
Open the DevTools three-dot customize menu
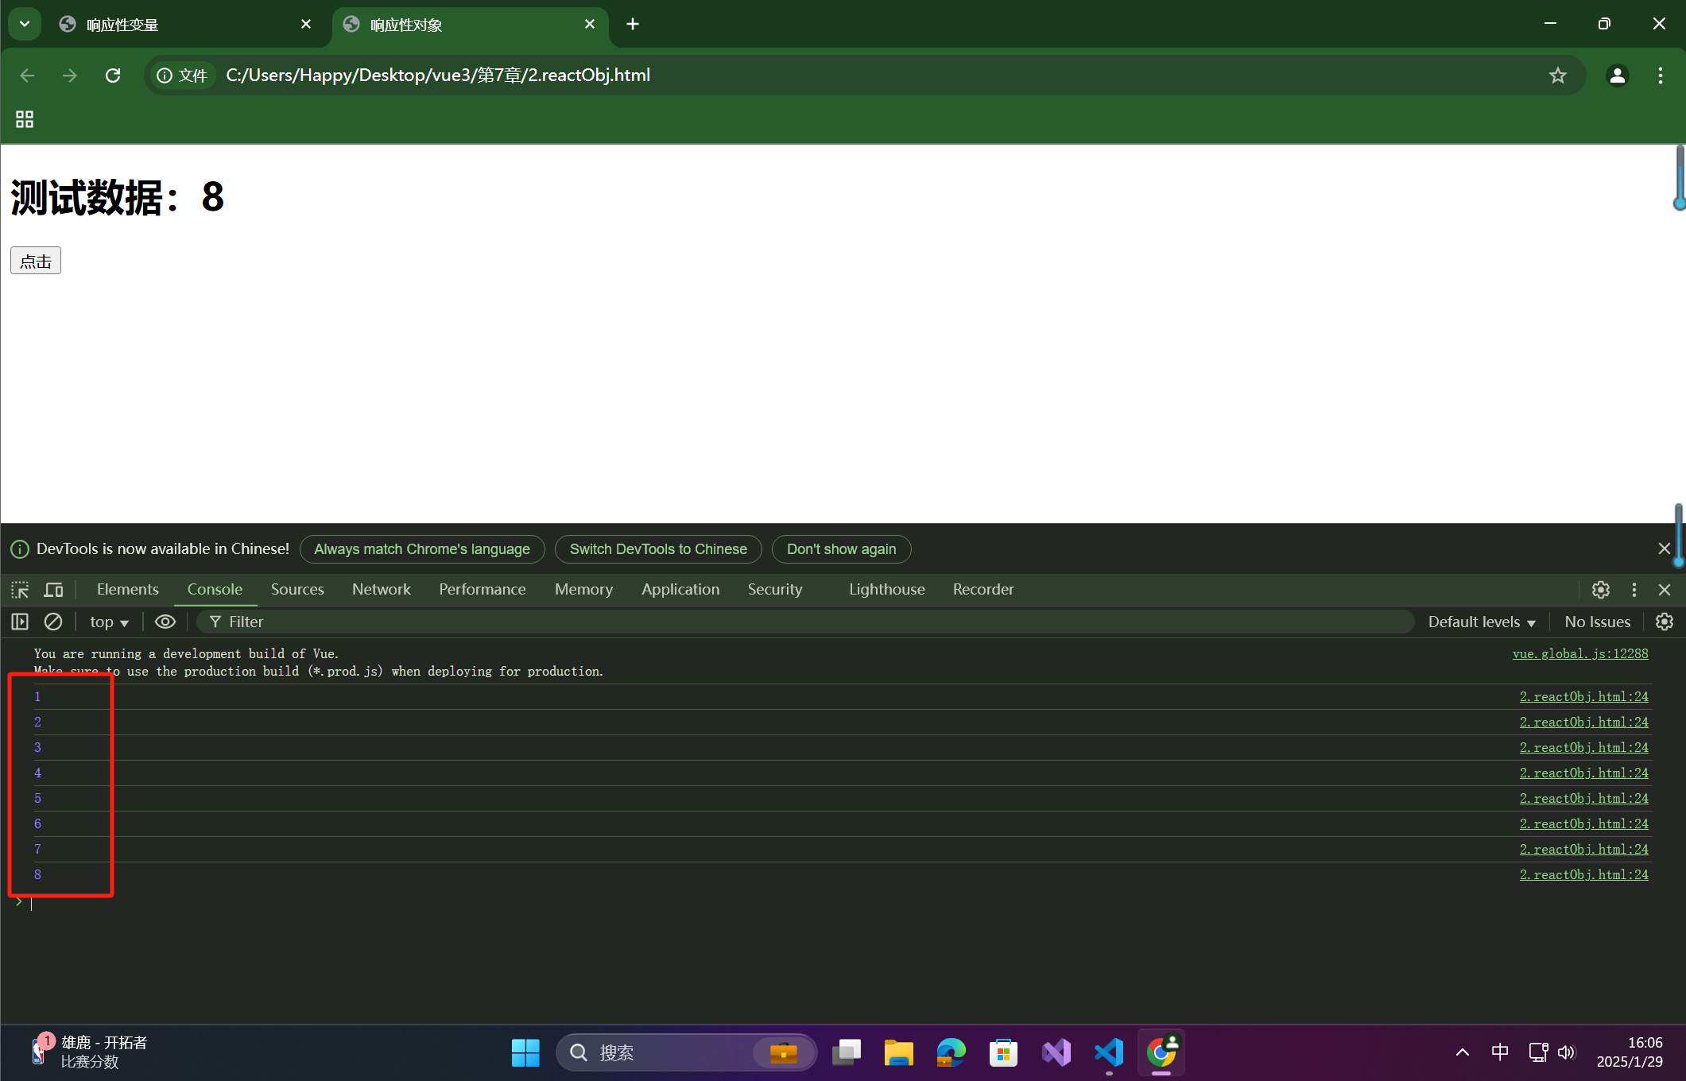(1634, 589)
